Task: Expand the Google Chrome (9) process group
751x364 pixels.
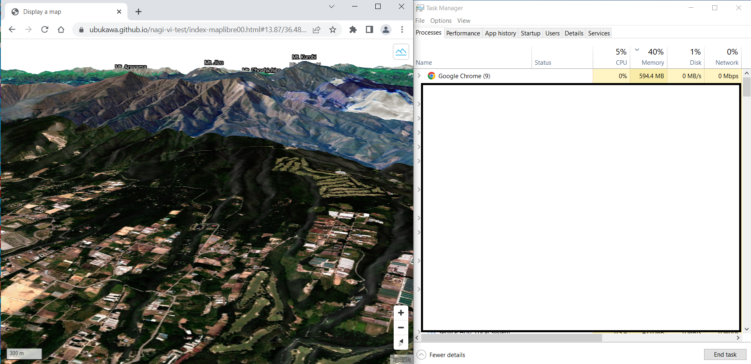Action: 419,76
